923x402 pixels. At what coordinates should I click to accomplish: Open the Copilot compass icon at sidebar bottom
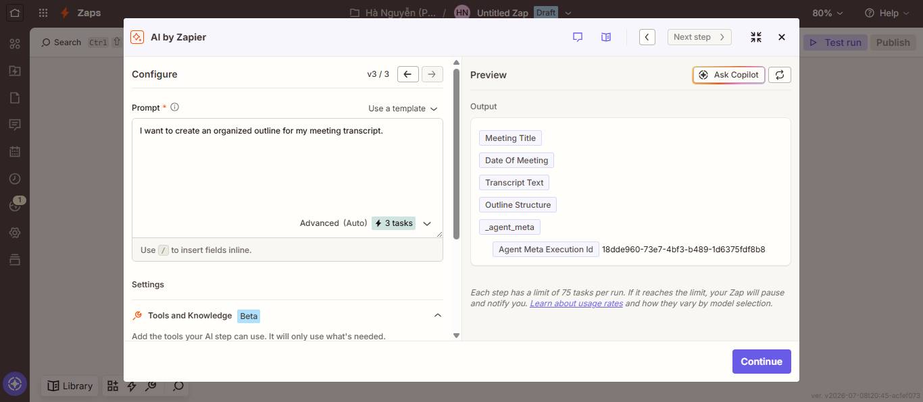pyautogui.click(x=15, y=384)
